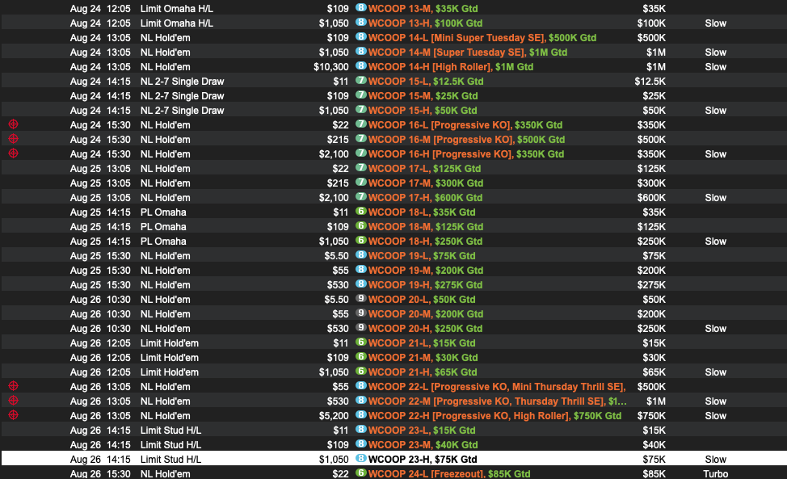Click 'PL Omaha' in the WCOOP 18-L row
The width and height of the screenshot is (787, 479).
tap(163, 212)
